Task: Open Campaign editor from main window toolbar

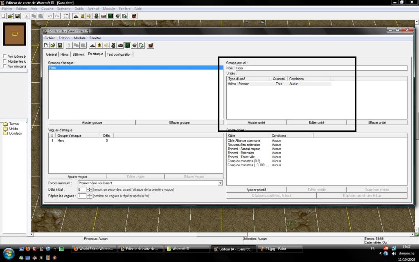Action: click(104, 16)
